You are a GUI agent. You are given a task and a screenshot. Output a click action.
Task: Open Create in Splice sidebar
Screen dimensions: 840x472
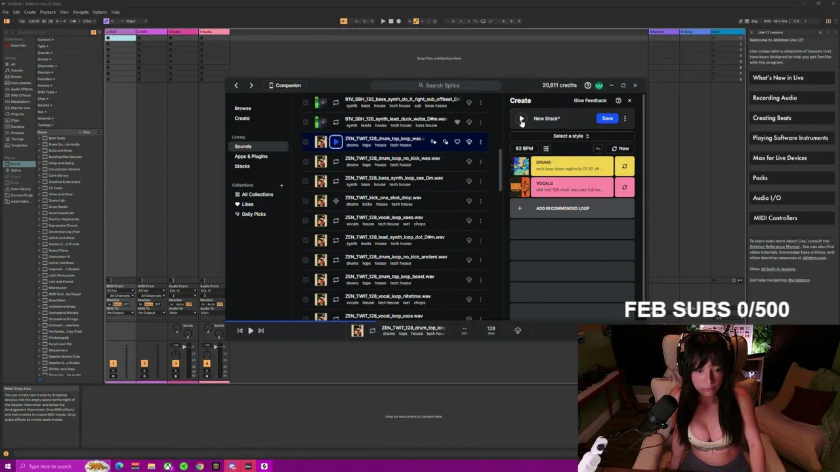pos(242,119)
